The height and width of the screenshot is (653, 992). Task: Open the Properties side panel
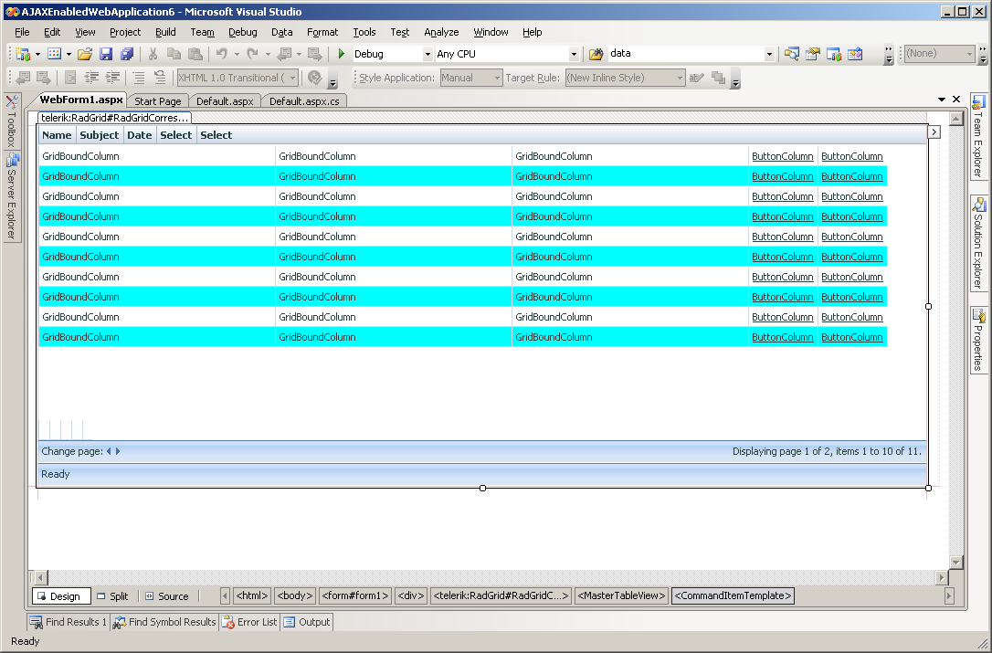[x=978, y=340]
